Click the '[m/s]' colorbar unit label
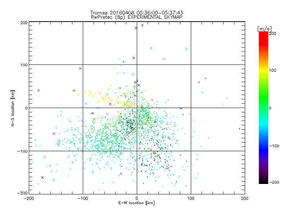 [x=265, y=29]
